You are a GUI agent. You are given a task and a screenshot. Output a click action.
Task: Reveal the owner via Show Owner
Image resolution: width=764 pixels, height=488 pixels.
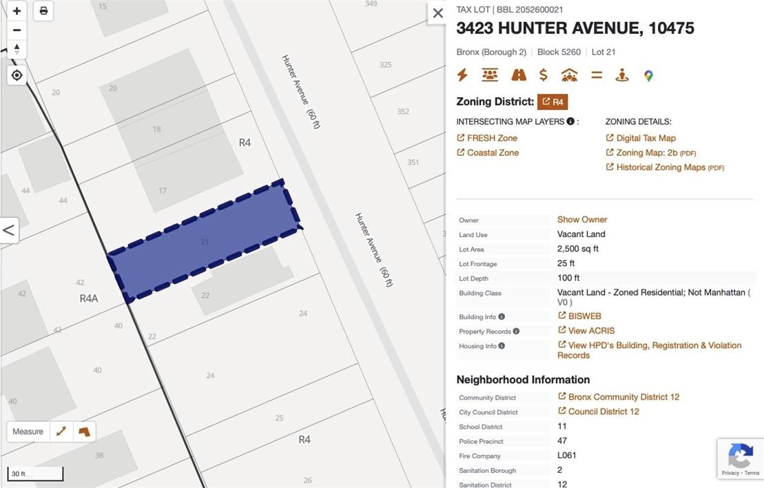(x=582, y=219)
